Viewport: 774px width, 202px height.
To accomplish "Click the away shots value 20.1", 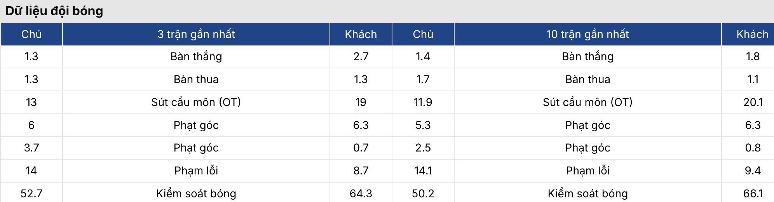I will (x=753, y=102).
